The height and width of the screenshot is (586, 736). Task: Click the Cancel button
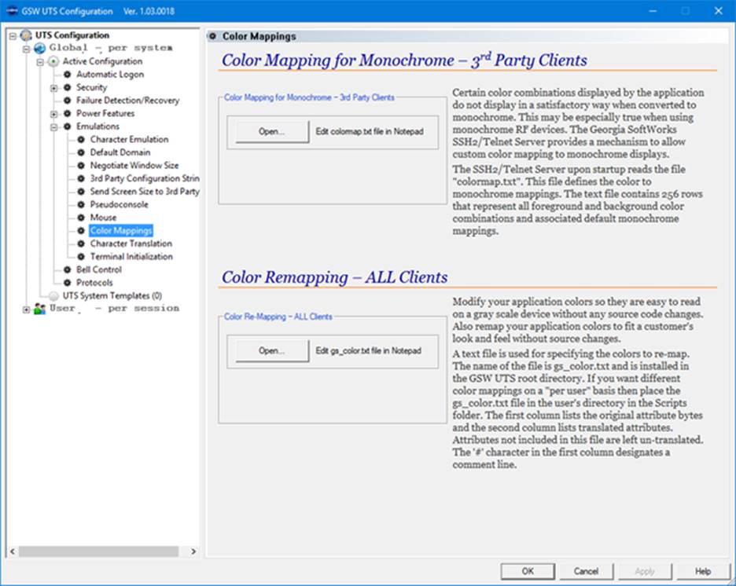pos(586,571)
